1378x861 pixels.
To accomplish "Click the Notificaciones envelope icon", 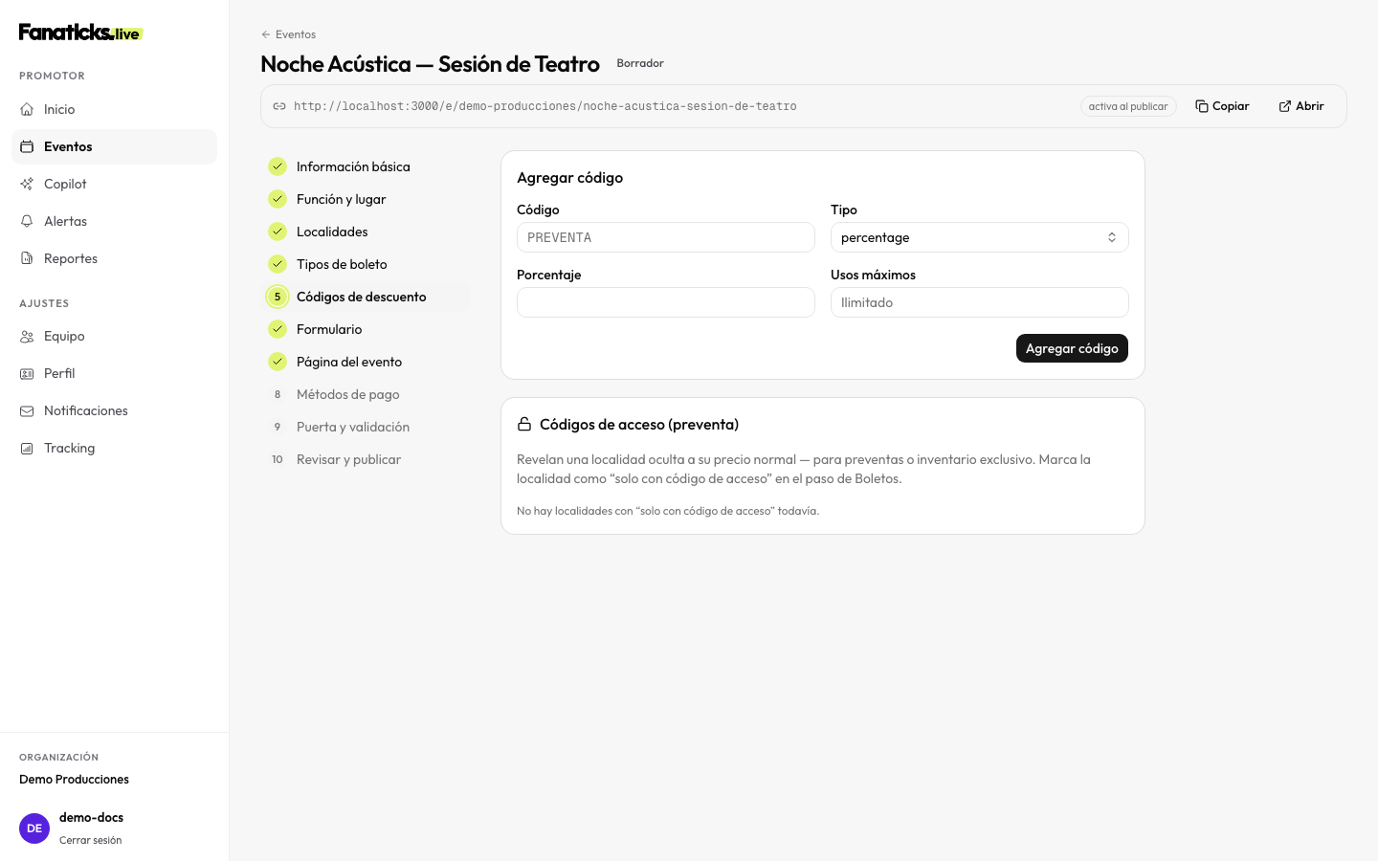I will tap(27, 410).
